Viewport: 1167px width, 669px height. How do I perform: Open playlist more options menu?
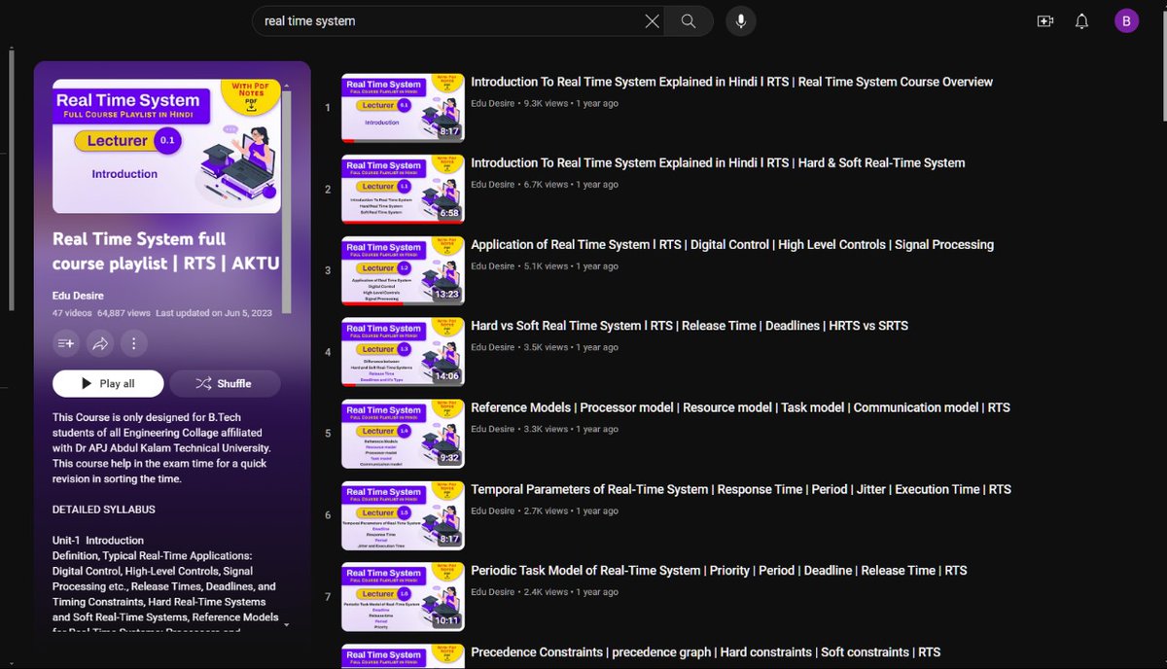coord(134,342)
